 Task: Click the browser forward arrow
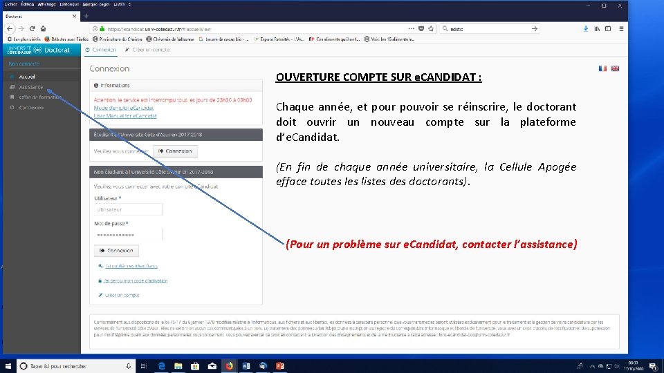click(21, 29)
